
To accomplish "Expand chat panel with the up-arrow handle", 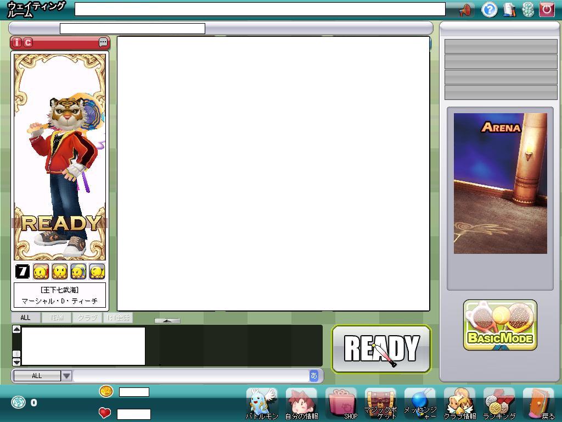I will (167, 320).
